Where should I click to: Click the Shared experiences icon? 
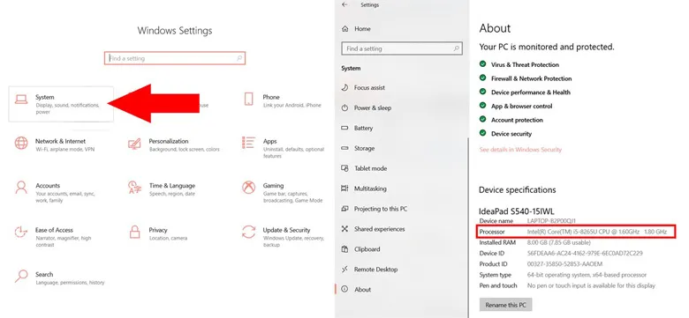pos(344,229)
